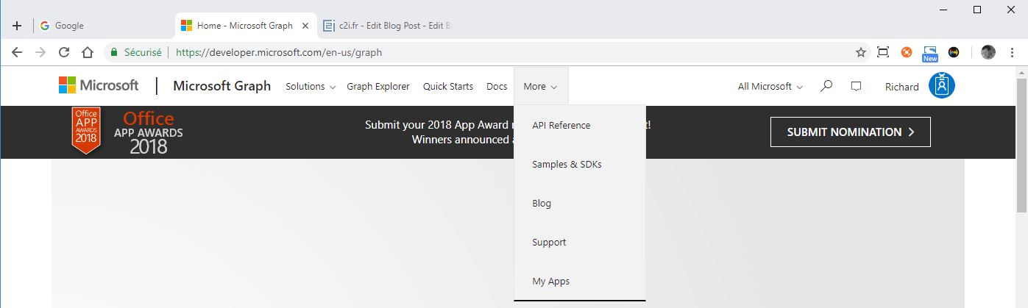This screenshot has height=308, width=1028.
Task: Maximize the browser window
Action: (977, 9)
